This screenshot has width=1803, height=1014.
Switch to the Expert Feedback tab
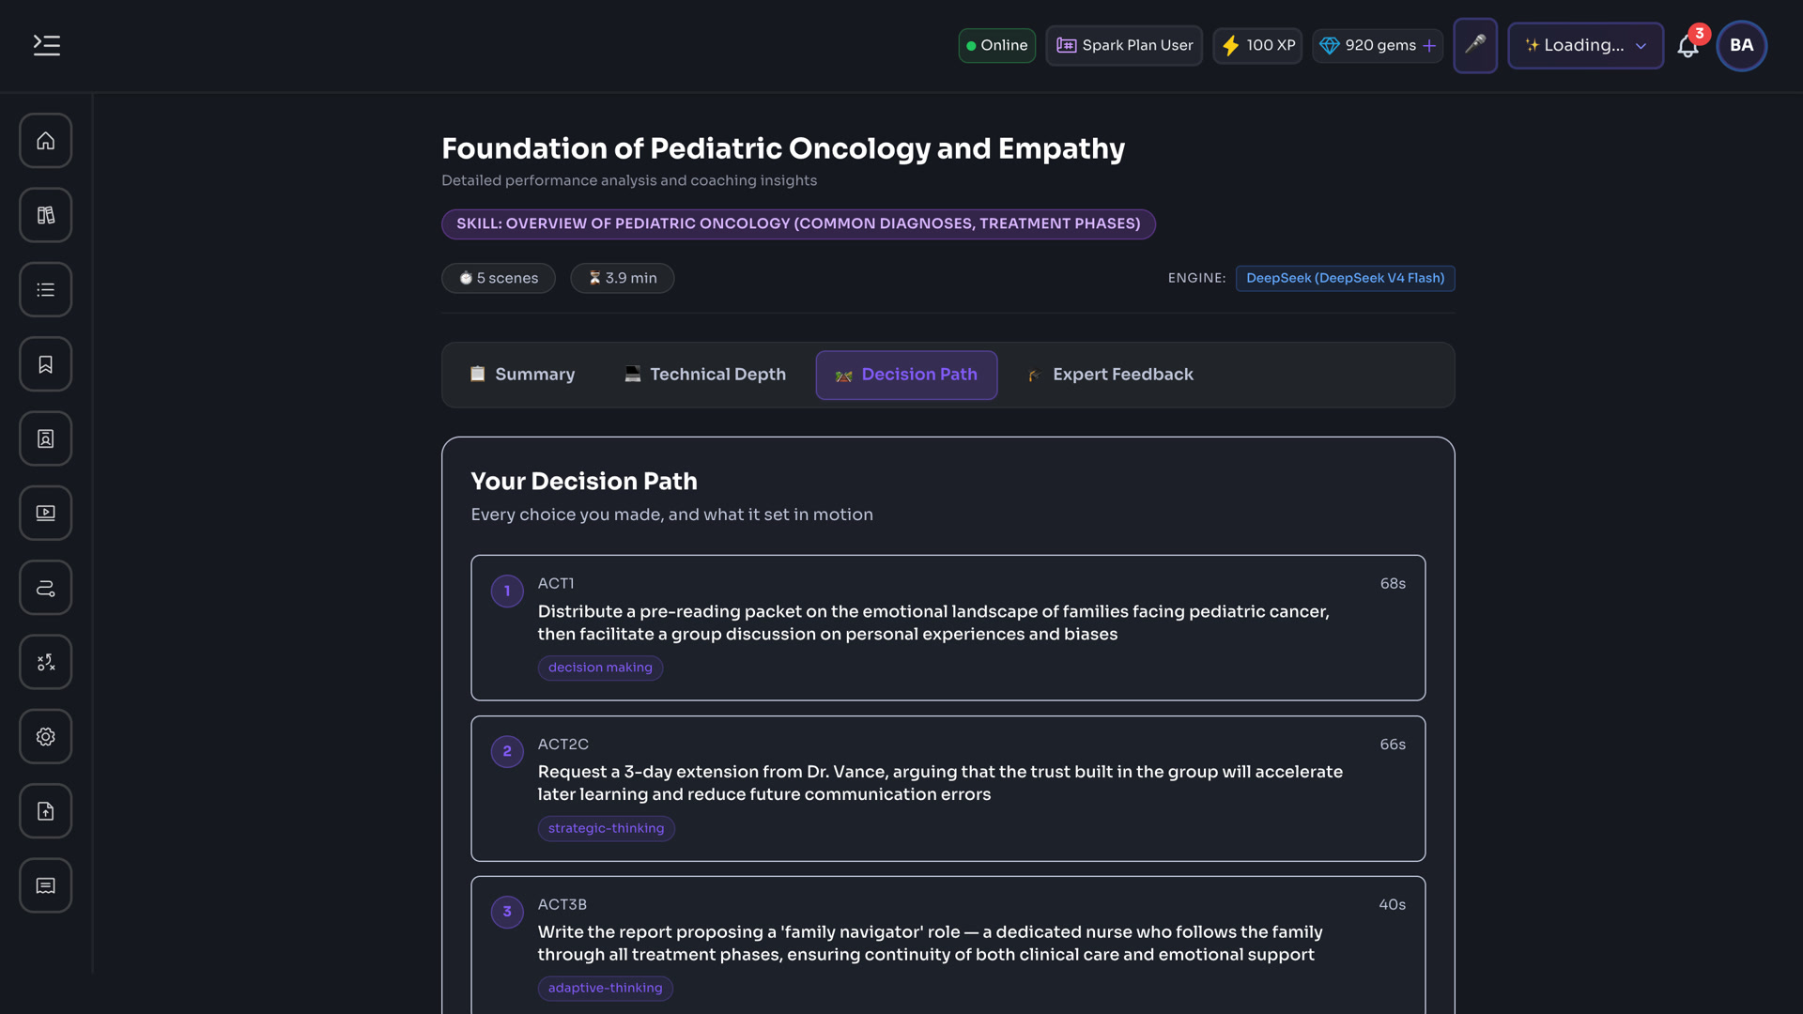pyautogui.click(x=1110, y=375)
